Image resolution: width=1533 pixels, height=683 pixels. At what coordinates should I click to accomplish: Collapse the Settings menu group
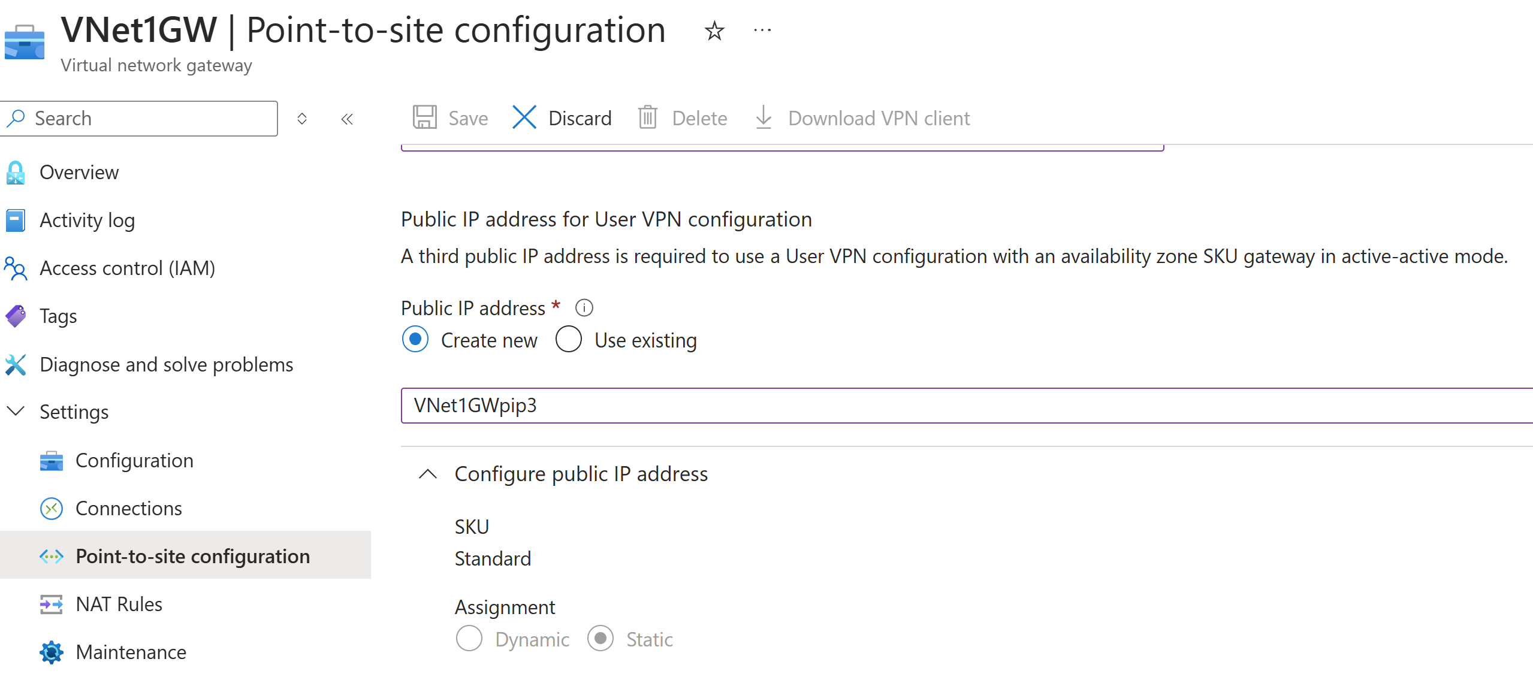pyautogui.click(x=15, y=412)
